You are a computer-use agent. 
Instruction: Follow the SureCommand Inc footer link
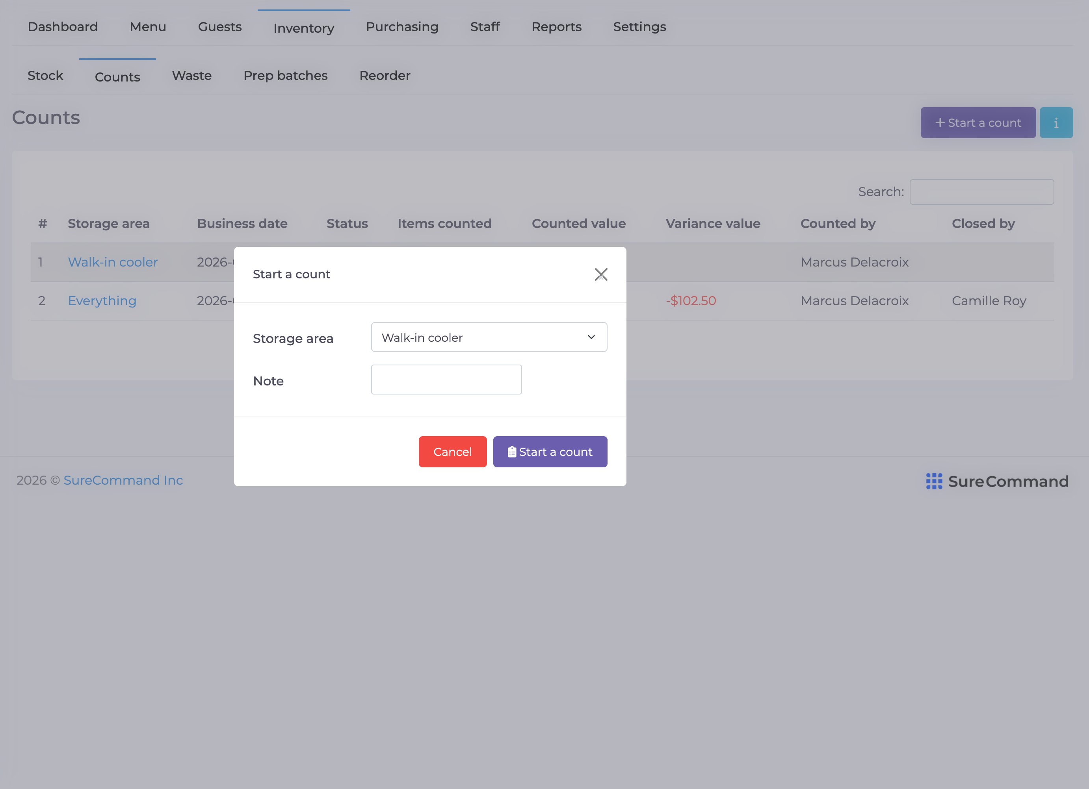pyautogui.click(x=123, y=480)
